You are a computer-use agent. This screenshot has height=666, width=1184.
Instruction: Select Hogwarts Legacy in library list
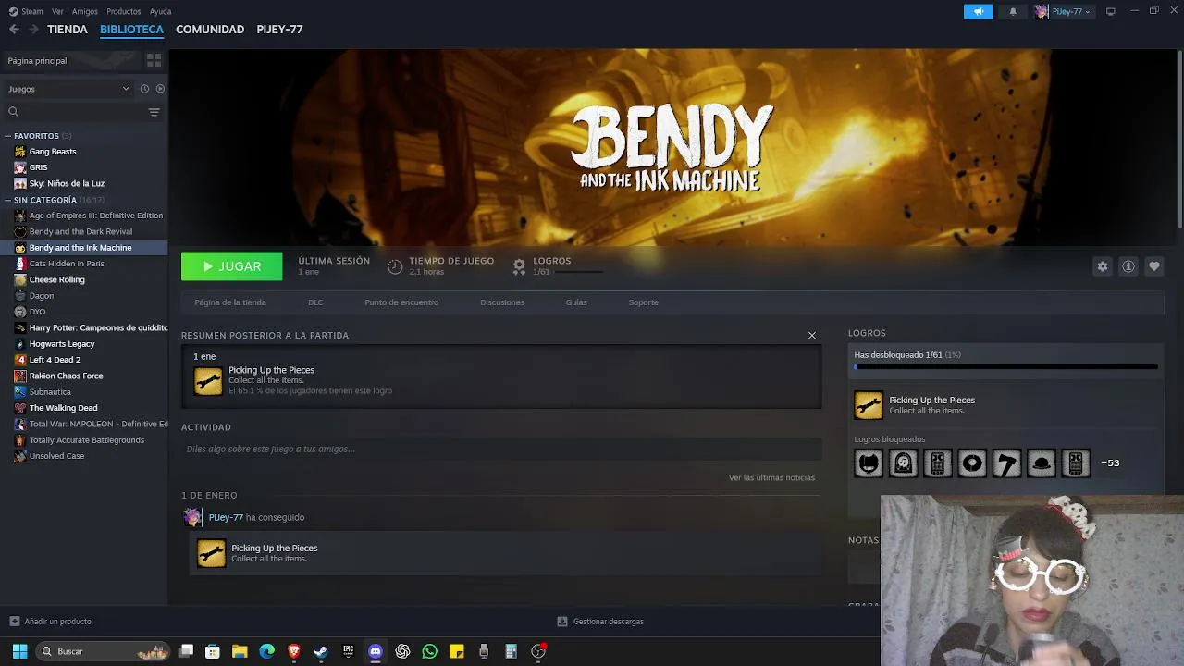tap(62, 344)
